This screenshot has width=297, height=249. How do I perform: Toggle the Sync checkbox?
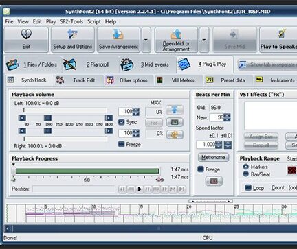click(121, 122)
